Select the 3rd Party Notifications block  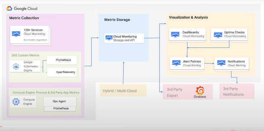click(x=237, y=91)
